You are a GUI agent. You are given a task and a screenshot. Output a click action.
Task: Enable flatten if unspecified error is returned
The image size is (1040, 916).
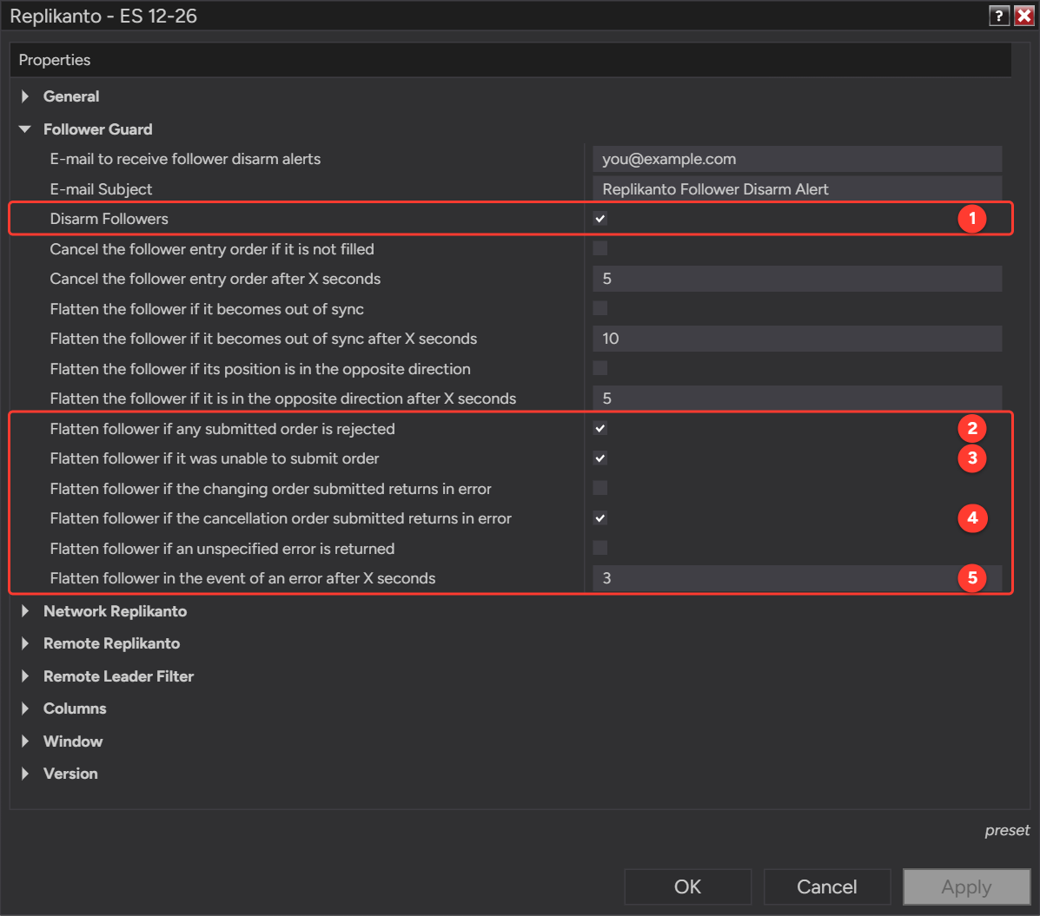[x=600, y=548]
